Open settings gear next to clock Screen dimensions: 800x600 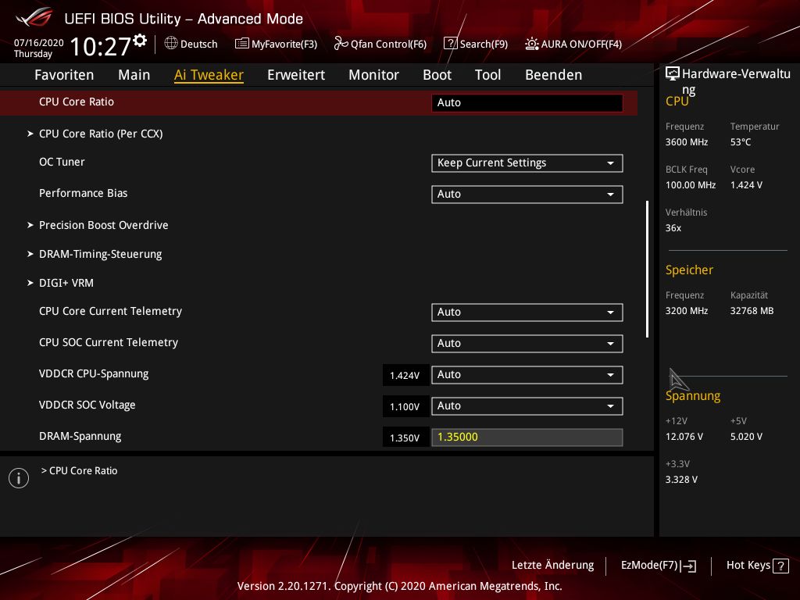coord(140,41)
